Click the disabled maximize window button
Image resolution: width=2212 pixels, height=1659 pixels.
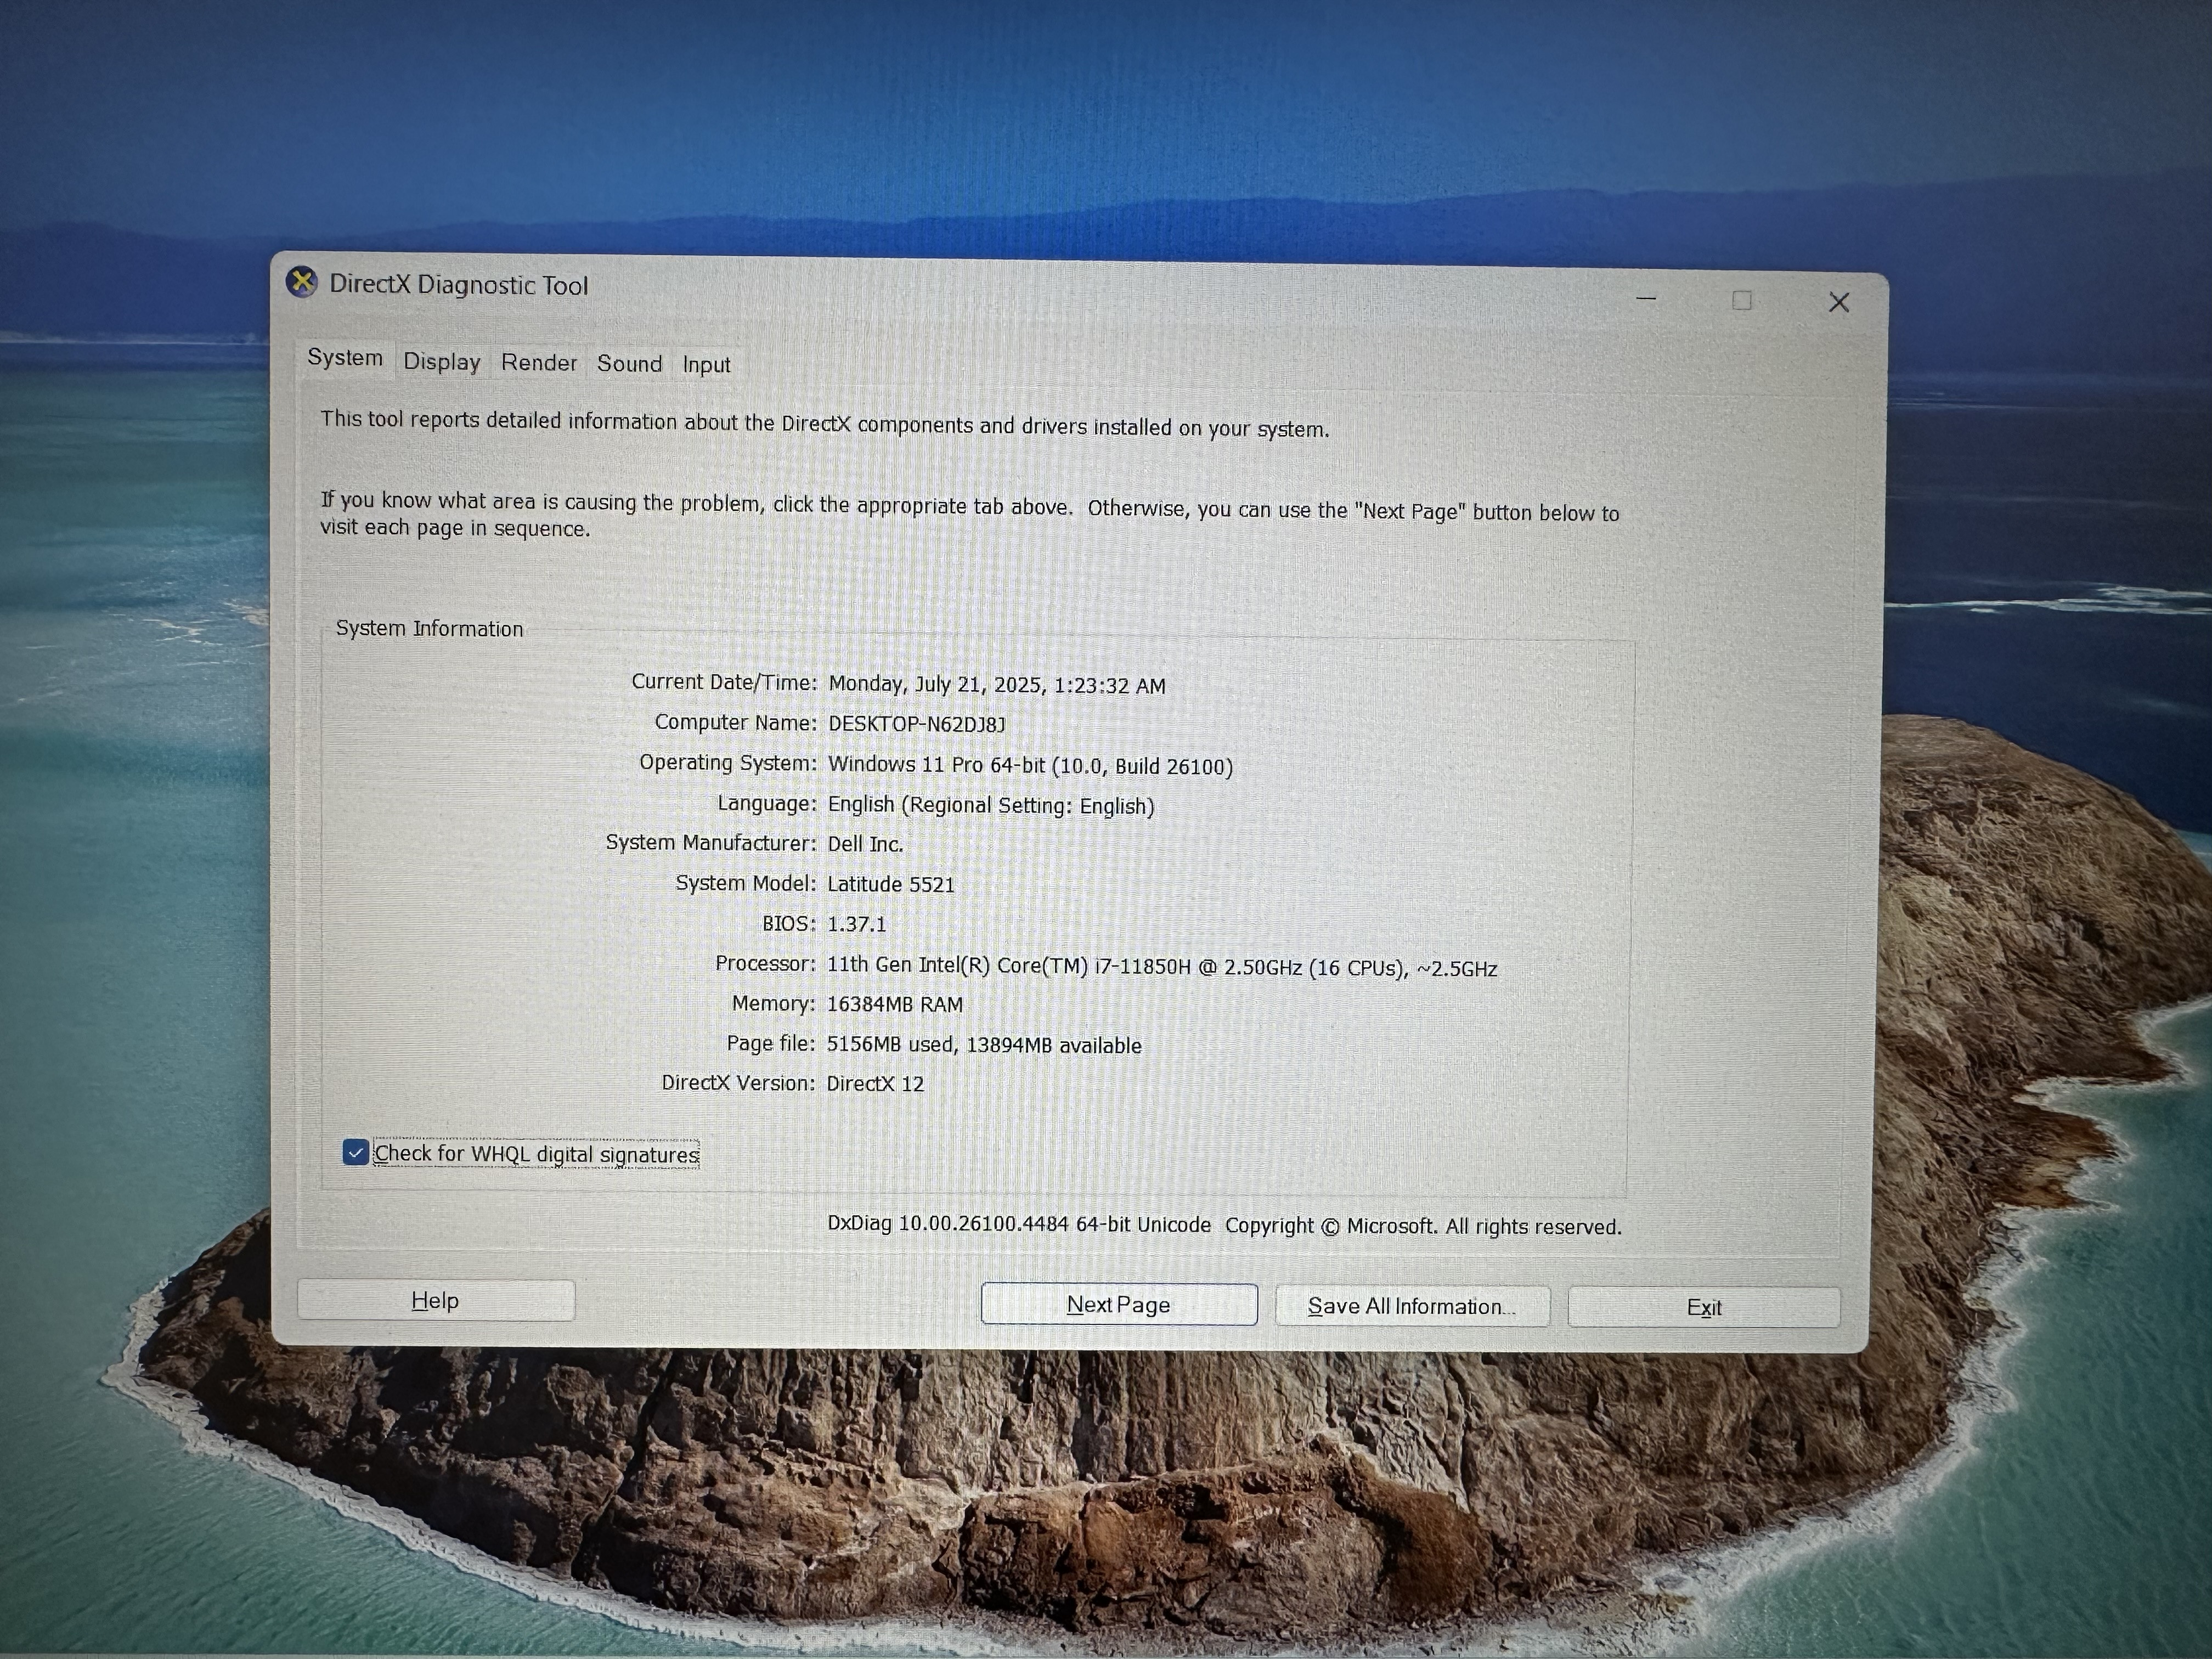point(1742,301)
